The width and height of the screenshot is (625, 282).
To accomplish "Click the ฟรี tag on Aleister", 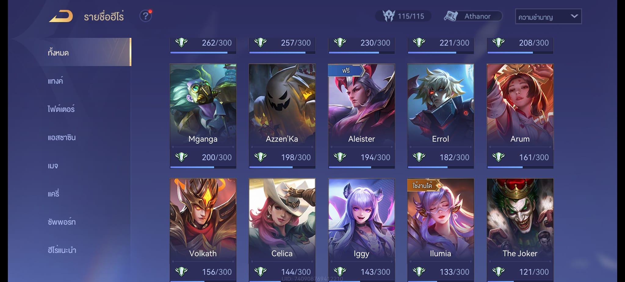I will point(346,70).
